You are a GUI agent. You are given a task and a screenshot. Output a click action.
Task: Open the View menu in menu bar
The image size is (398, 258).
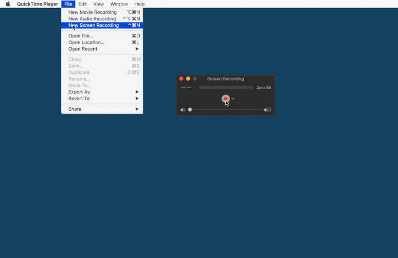pyautogui.click(x=98, y=4)
